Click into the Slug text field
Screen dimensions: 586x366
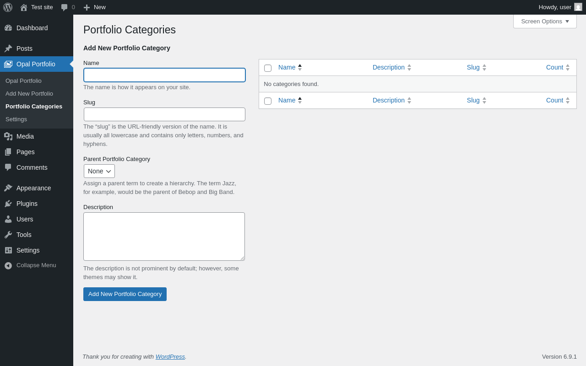164,114
